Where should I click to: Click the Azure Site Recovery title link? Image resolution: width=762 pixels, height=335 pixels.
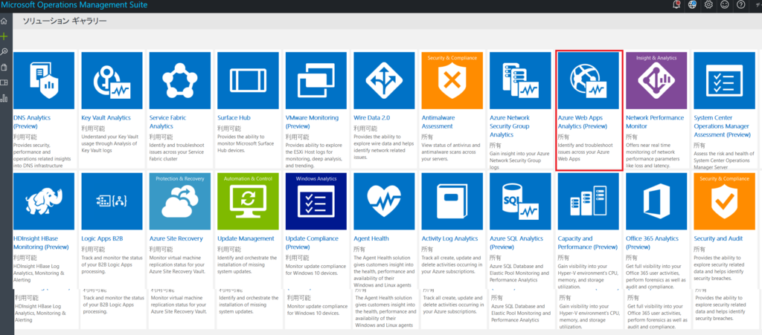(x=176, y=238)
